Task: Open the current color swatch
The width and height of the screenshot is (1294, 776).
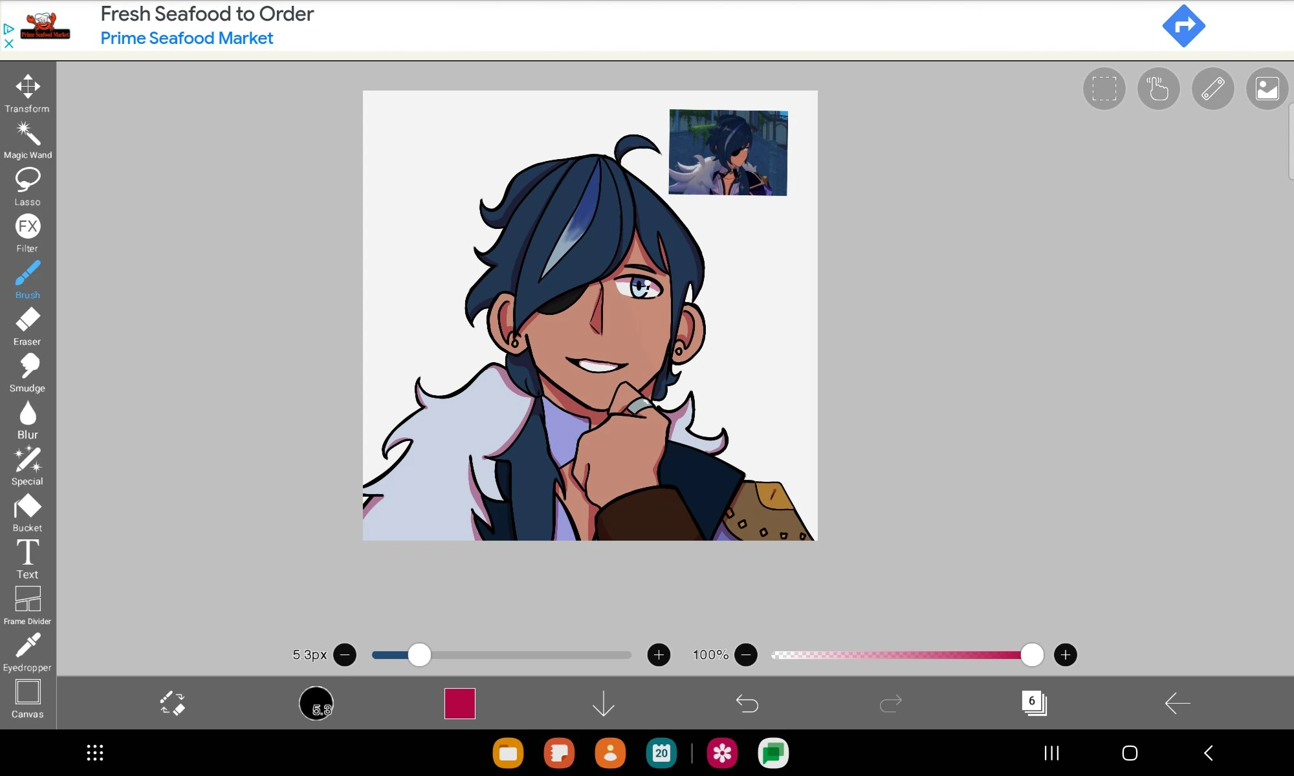Action: [x=459, y=704]
